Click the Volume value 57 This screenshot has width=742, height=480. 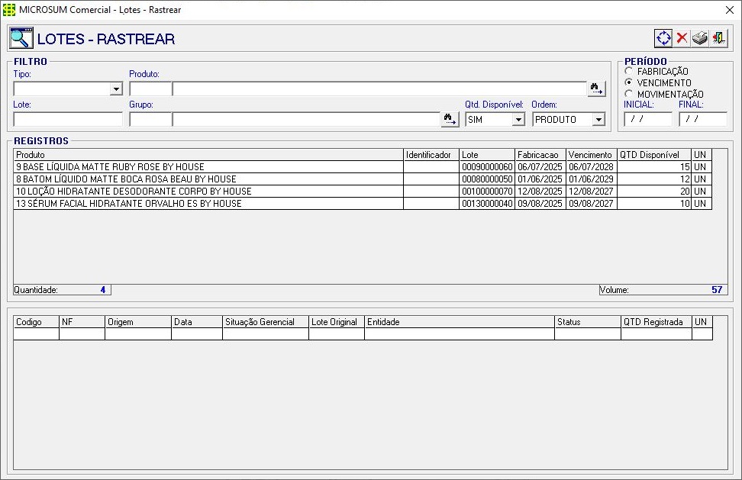coord(717,290)
